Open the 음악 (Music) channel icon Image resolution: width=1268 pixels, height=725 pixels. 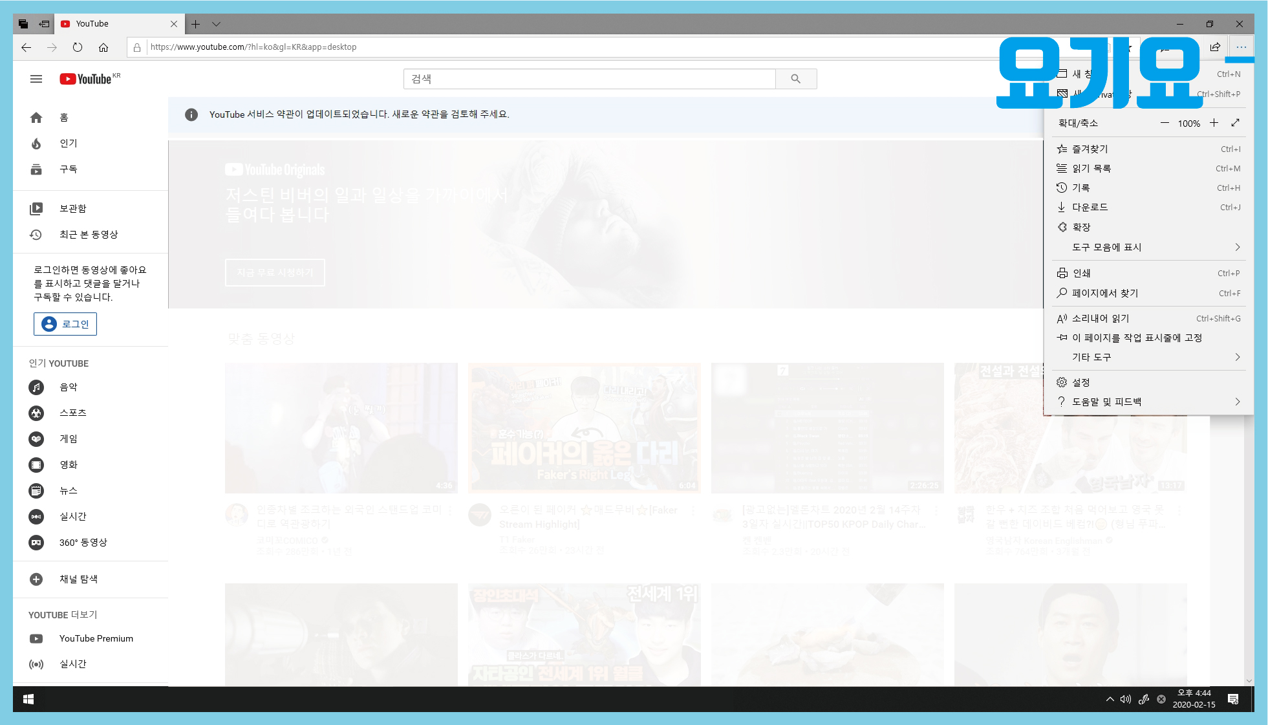[x=36, y=387]
